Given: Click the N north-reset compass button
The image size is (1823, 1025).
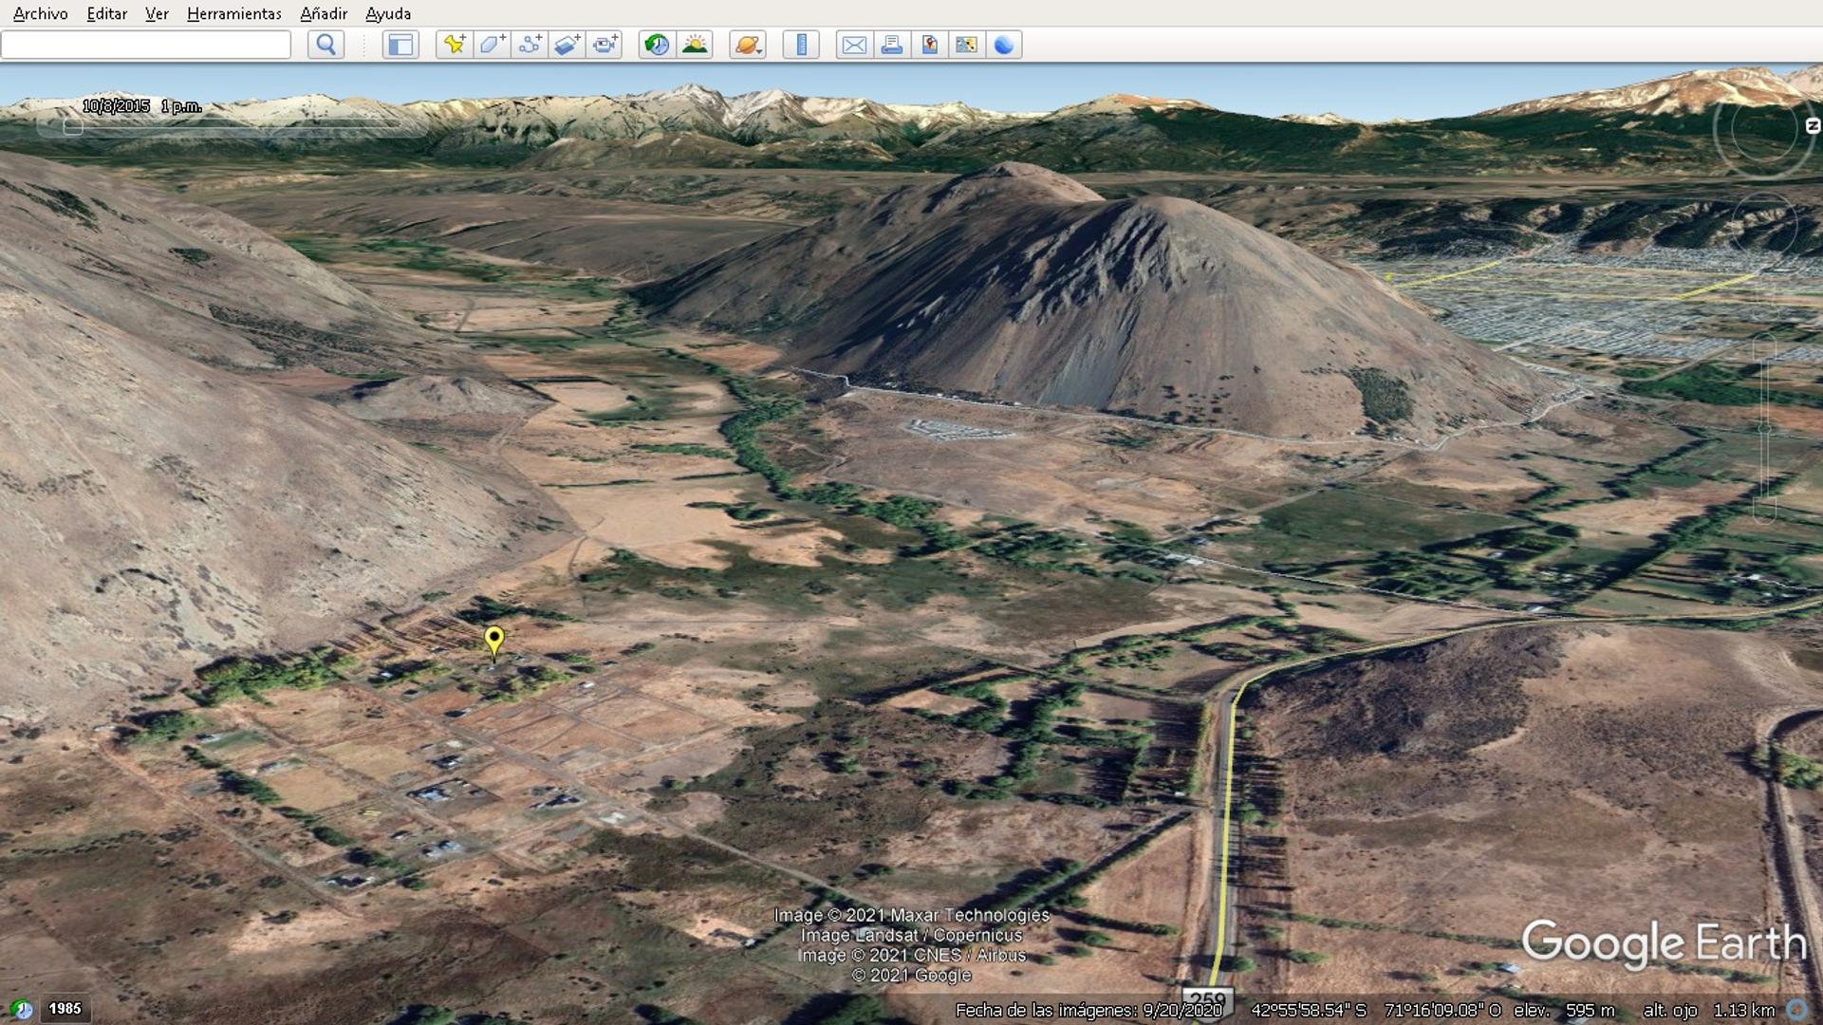Looking at the screenshot, I should pos(1812,126).
